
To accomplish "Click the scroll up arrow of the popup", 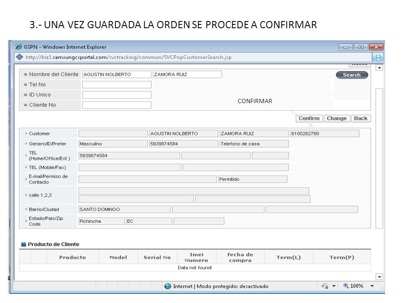I will pos(379,68).
